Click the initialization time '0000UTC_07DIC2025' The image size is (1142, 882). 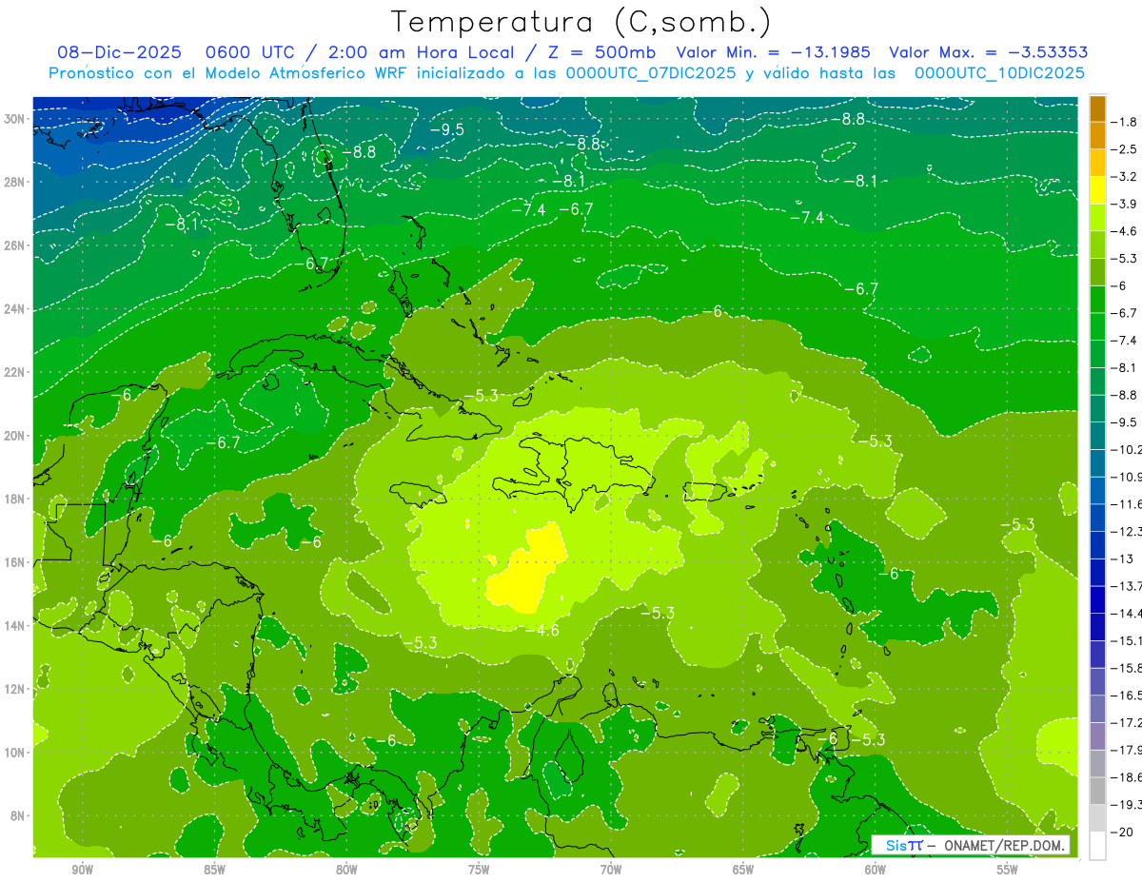click(x=651, y=73)
